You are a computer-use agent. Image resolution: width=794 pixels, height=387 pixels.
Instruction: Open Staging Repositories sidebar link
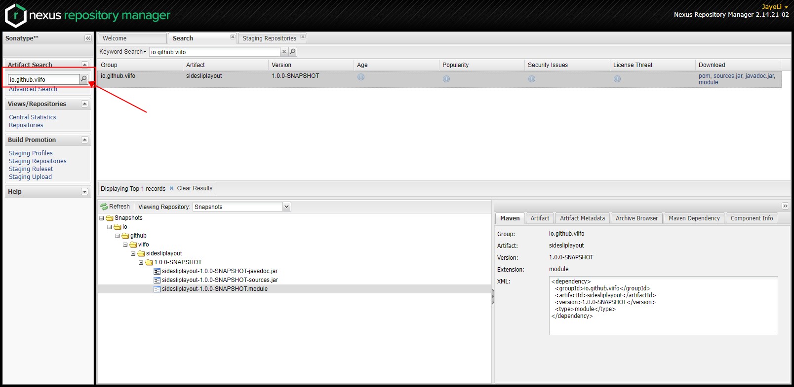coord(38,161)
